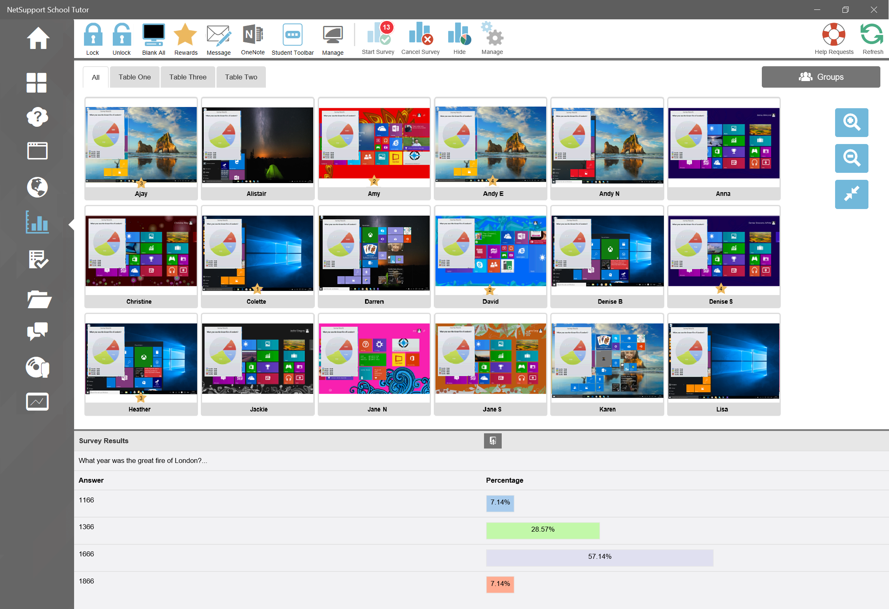This screenshot has height=609, width=889.
Task: Hide survey results with Hide icon
Action: [459, 35]
